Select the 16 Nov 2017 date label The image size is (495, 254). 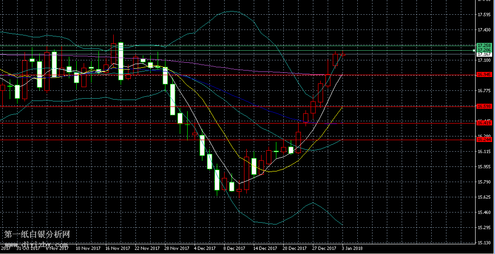[117, 248]
